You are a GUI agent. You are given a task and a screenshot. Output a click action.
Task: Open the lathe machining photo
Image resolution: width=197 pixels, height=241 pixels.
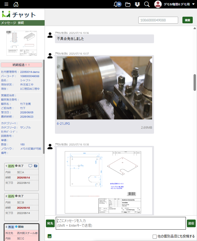(104, 88)
